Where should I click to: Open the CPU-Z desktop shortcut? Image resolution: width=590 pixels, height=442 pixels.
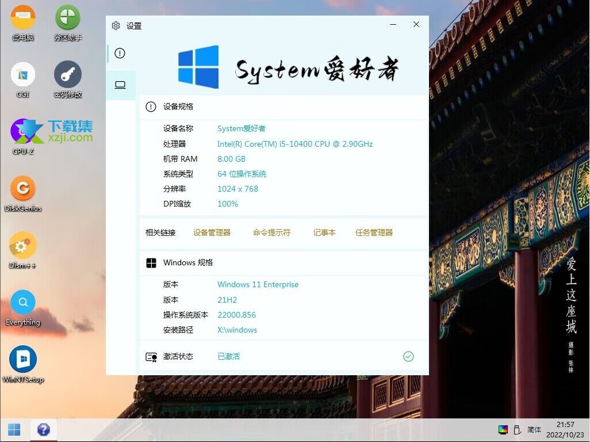coord(23,132)
